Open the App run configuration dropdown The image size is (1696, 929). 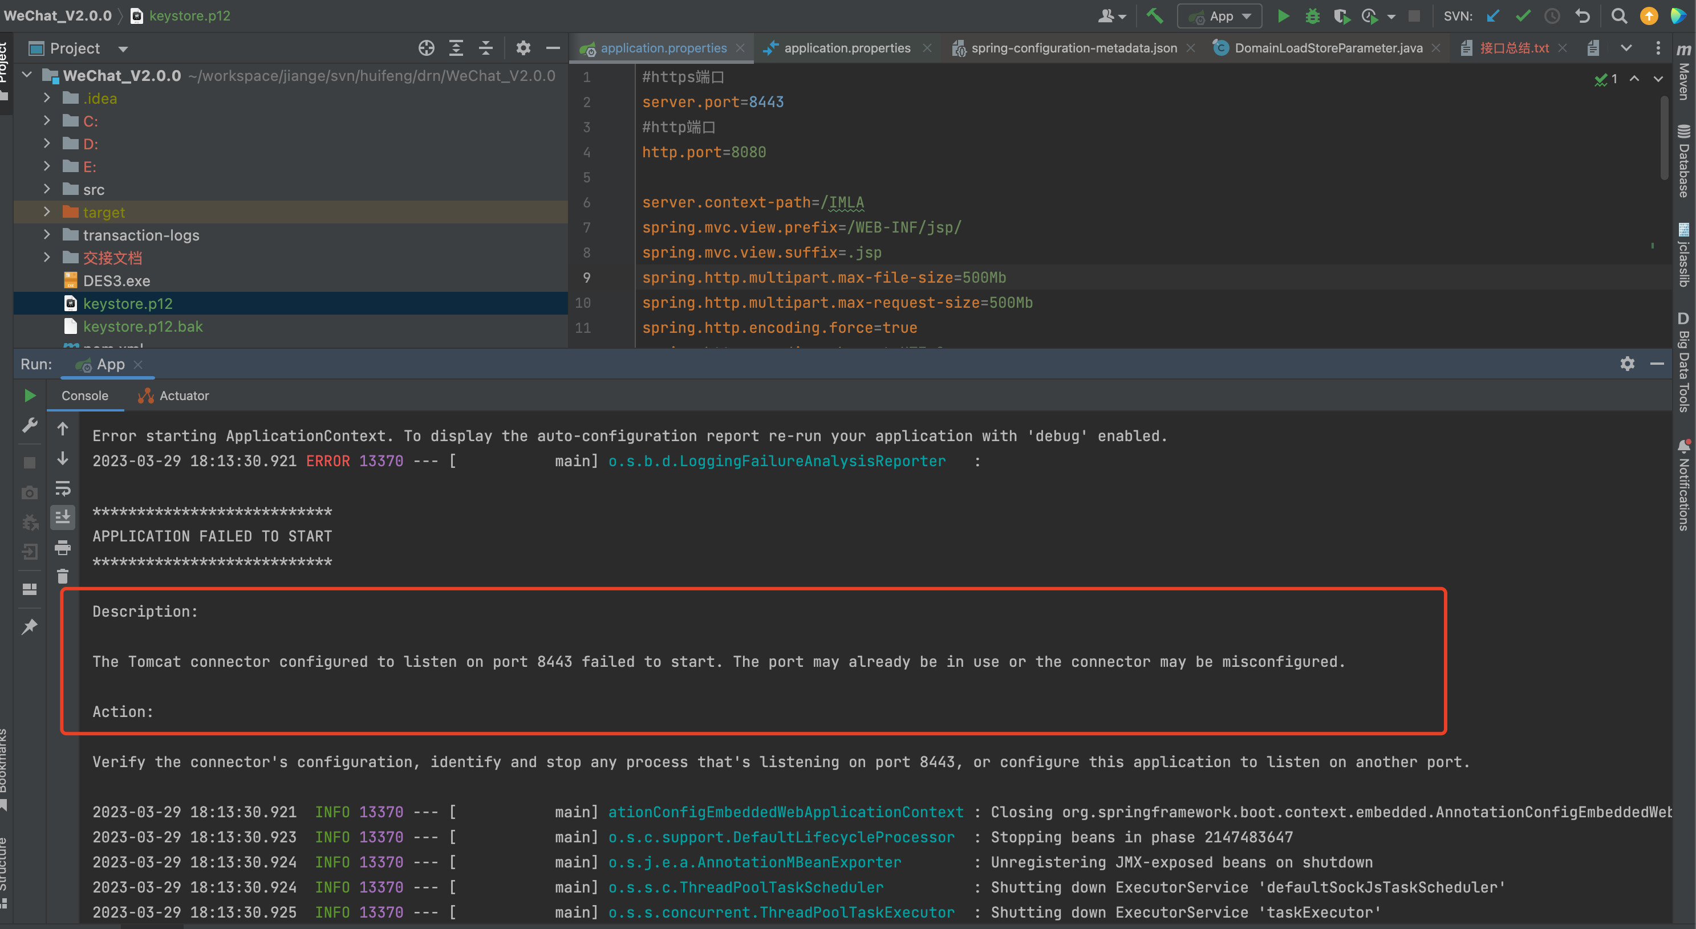point(1219,16)
